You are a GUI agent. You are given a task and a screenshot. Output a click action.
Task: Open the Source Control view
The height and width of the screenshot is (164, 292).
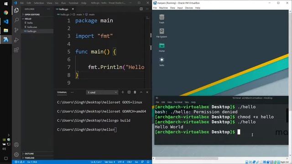coord(16,30)
